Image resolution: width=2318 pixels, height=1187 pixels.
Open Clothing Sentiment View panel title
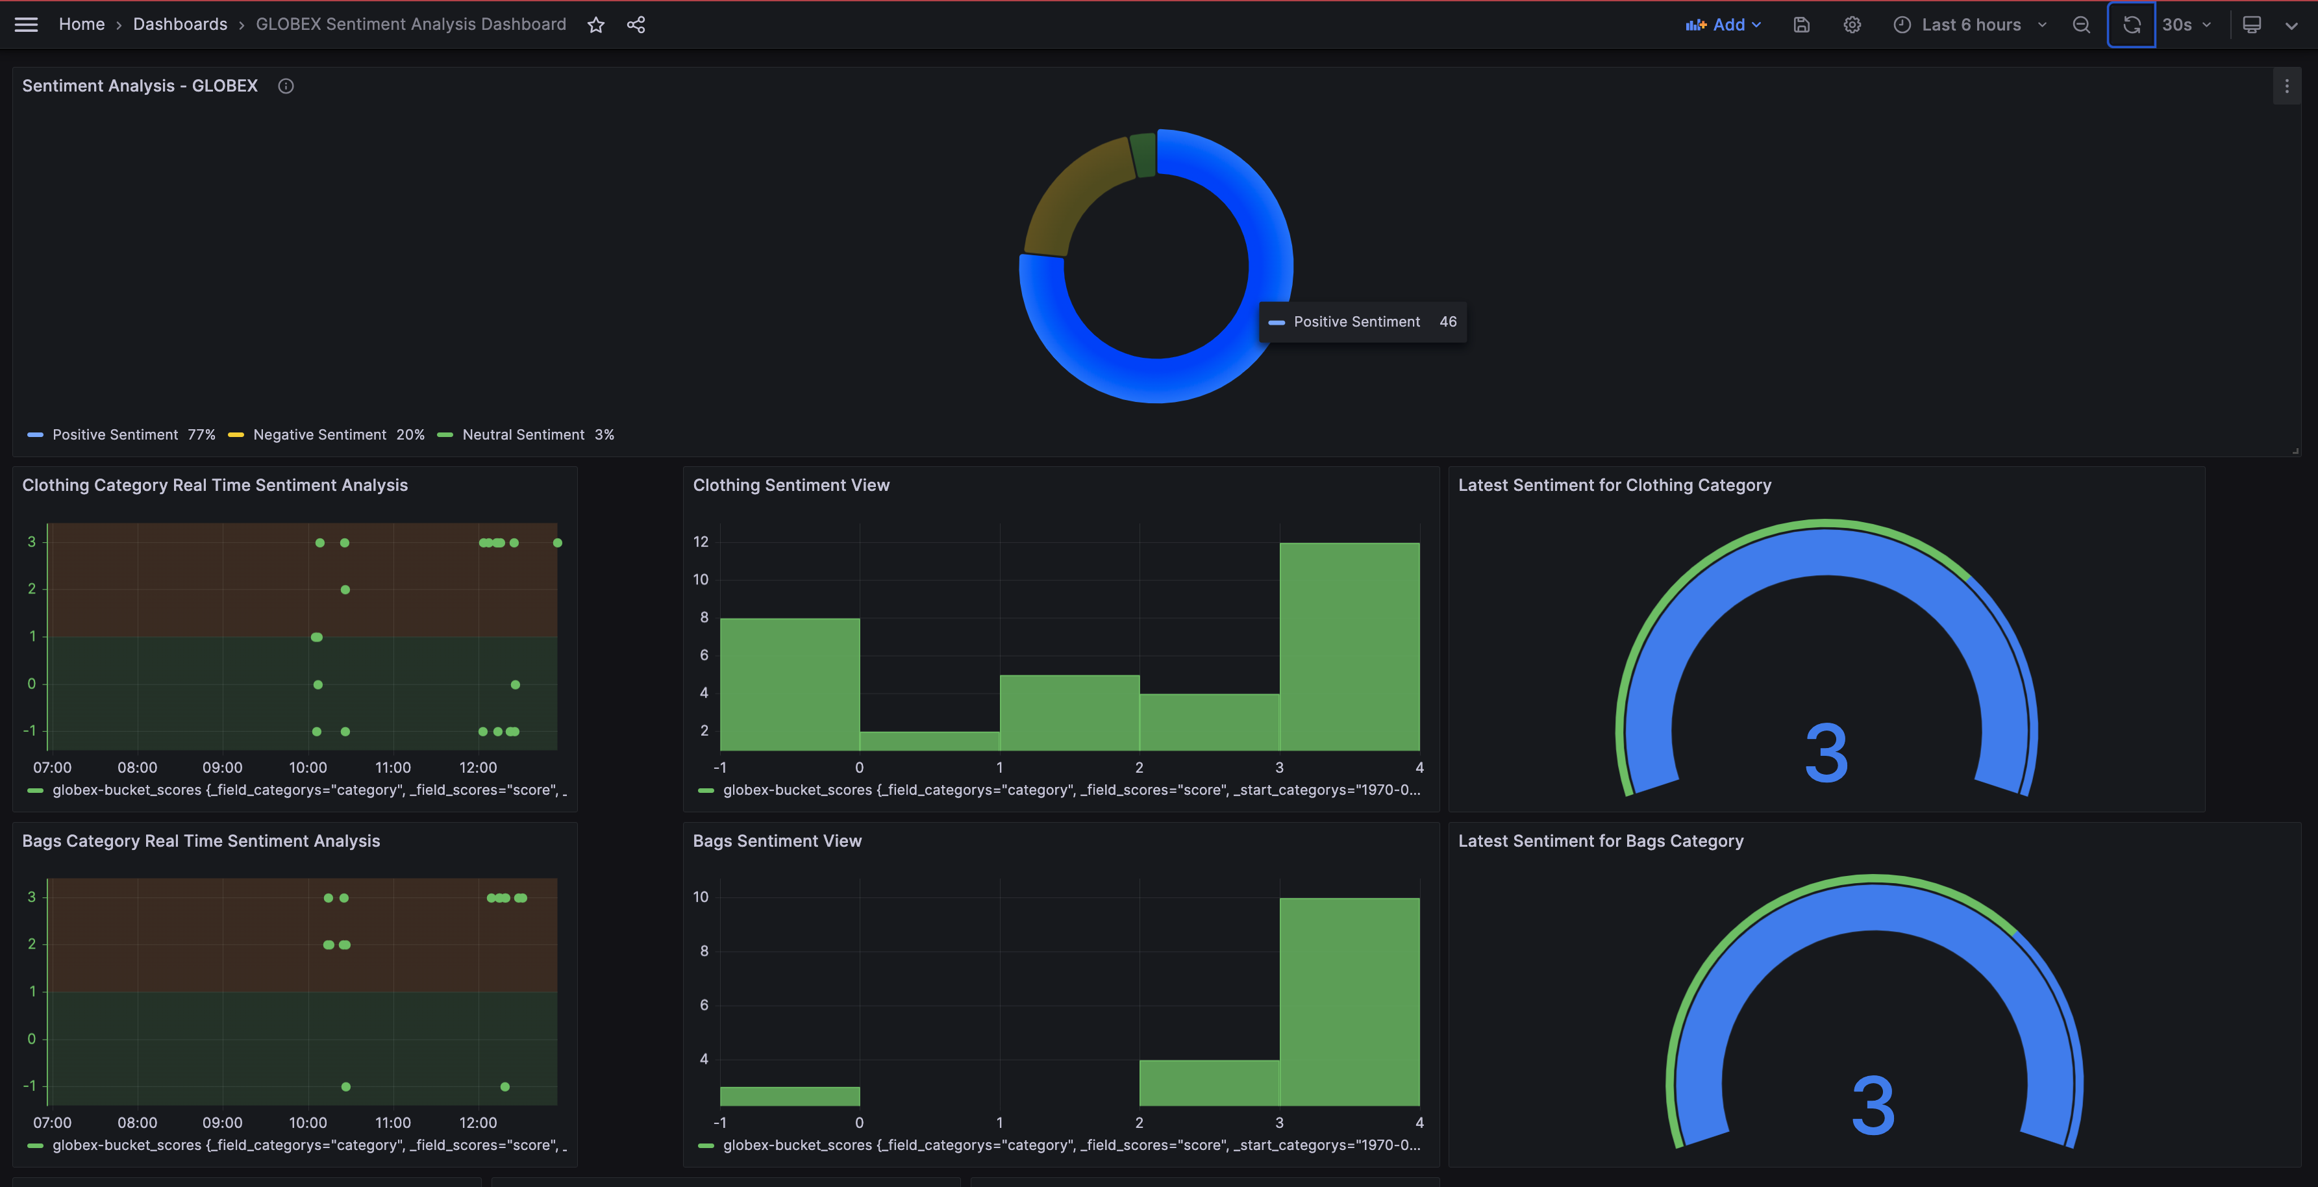point(791,485)
